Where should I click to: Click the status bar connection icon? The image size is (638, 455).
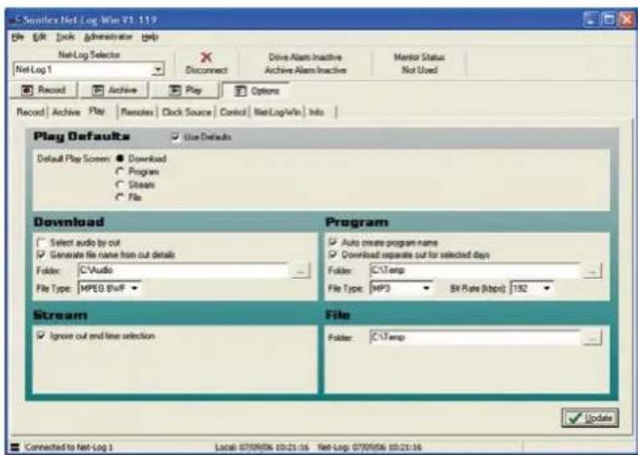pyautogui.click(x=15, y=447)
